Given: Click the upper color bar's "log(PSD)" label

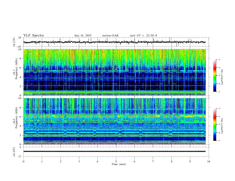Looking at the screenshot, I should [222, 77].
